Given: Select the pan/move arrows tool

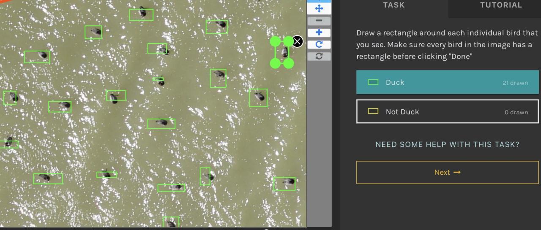Looking at the screenshot, I should click(319, 8).
